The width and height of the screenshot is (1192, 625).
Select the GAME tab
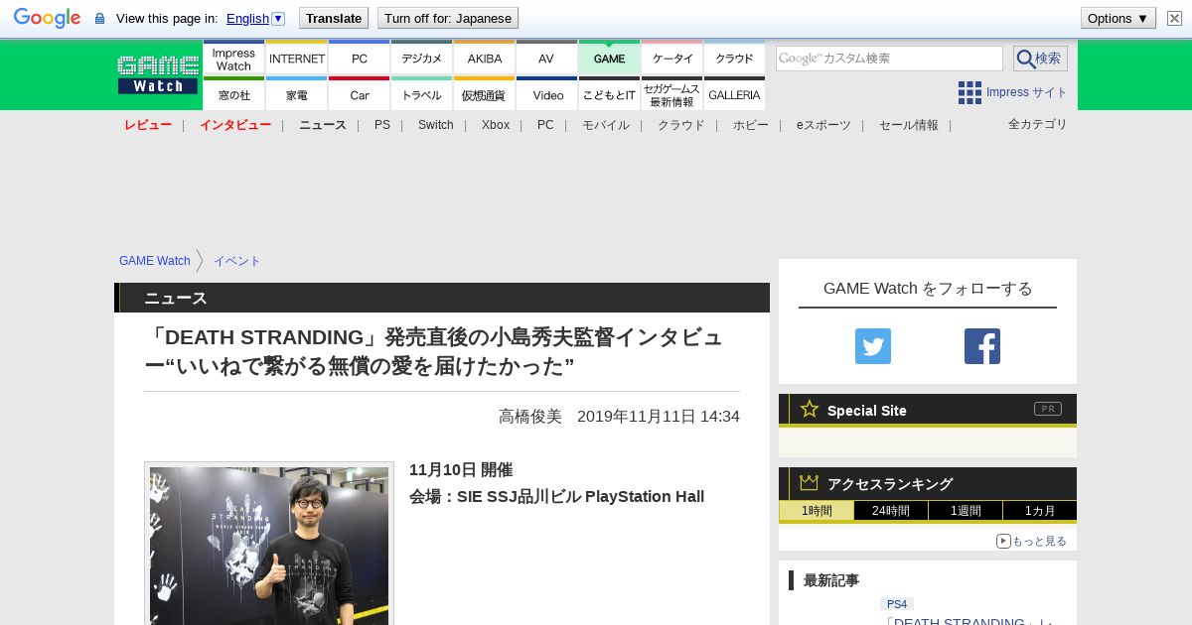pos(609,59)
